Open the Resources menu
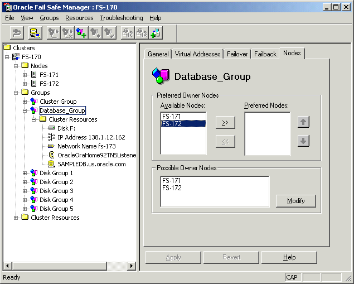This screenshot has width=354, height=284. coord(79,18)
